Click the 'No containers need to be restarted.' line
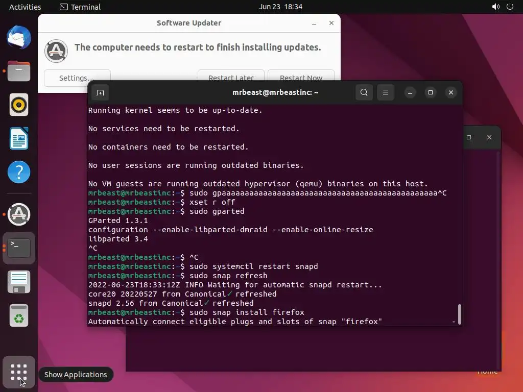The height and width of the screenshot is (392, 523). point(169,146)
